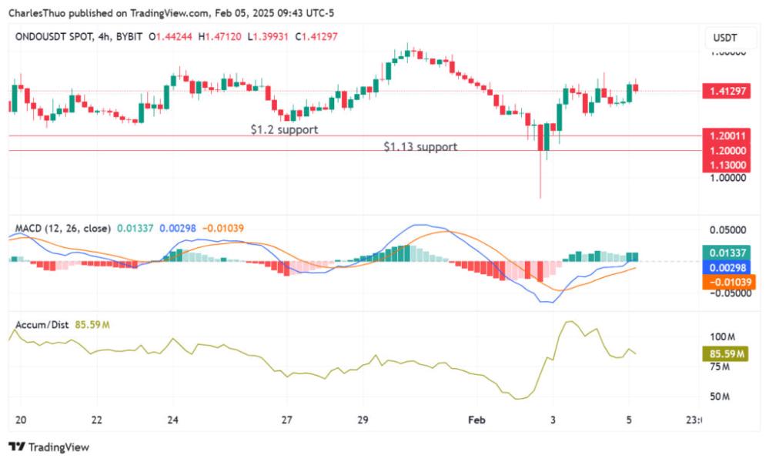Click the MACD (12, 26, close) indicator title
The width and height of the screenshot is (769, 462).
tap(63, 228)
